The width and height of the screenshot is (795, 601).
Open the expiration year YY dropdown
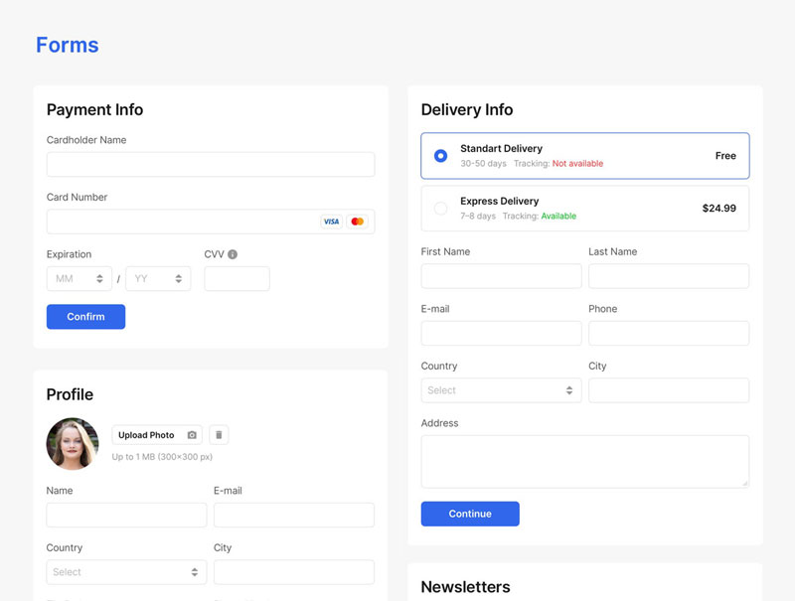pos(158,279)
